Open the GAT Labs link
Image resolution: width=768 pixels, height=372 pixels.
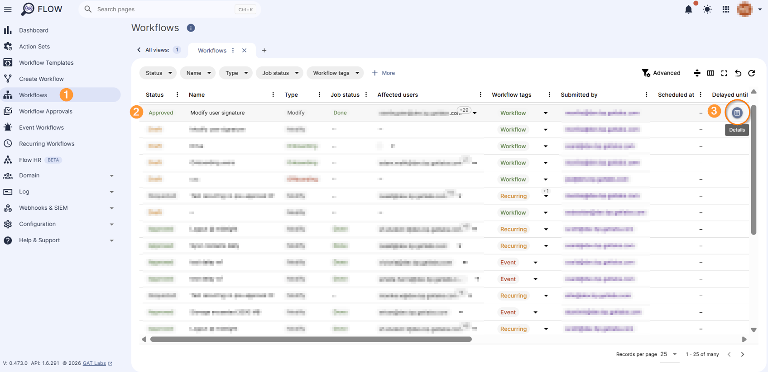coord(97,363)
